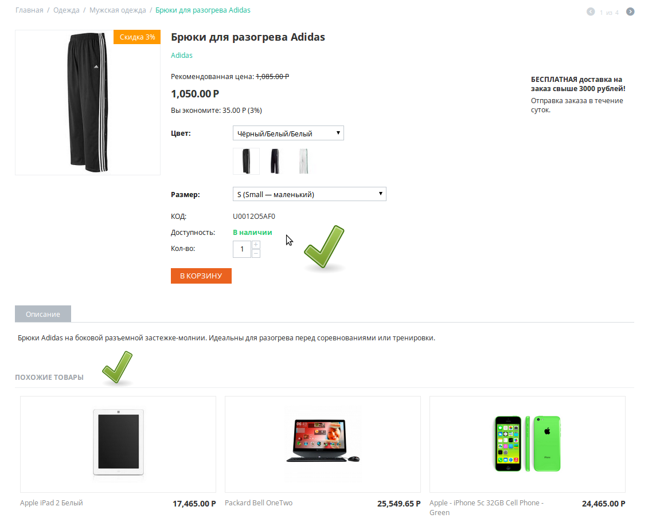Viewport: 656px width, 530px height.
Task: Open Одежда breadcrumb category
Action: [67, 10]
